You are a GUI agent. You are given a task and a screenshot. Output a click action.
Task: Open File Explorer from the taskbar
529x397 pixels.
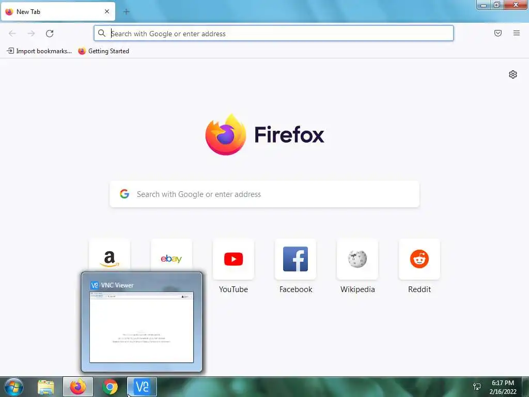pos(46,387)
